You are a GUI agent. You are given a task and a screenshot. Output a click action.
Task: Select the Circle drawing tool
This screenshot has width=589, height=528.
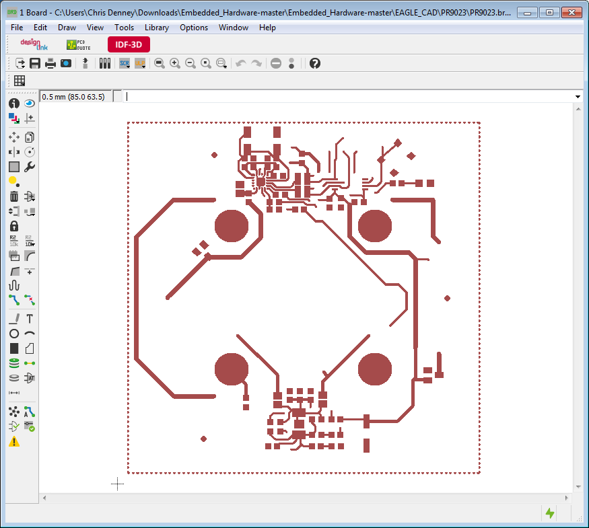[x=14, y=334]
